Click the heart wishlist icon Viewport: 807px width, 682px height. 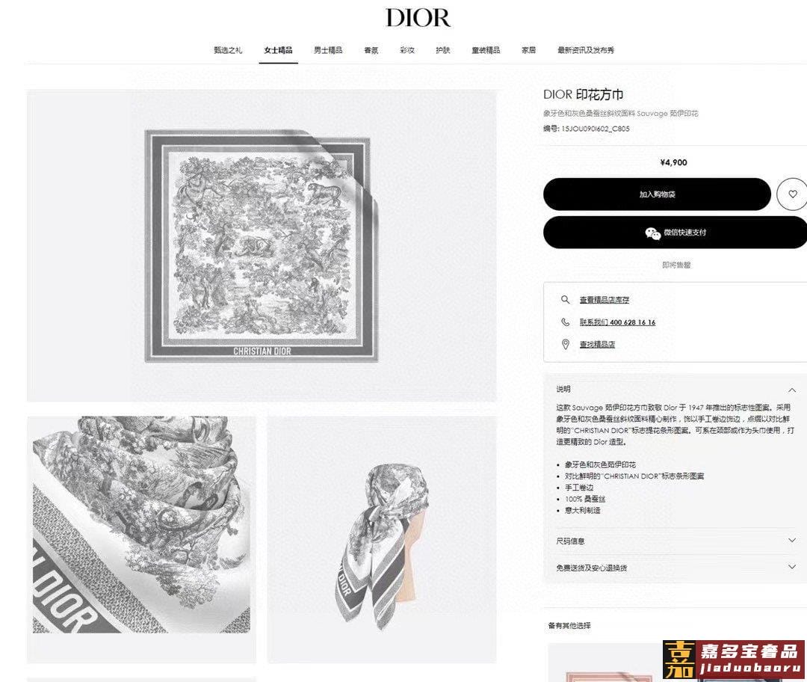[793, 194]
